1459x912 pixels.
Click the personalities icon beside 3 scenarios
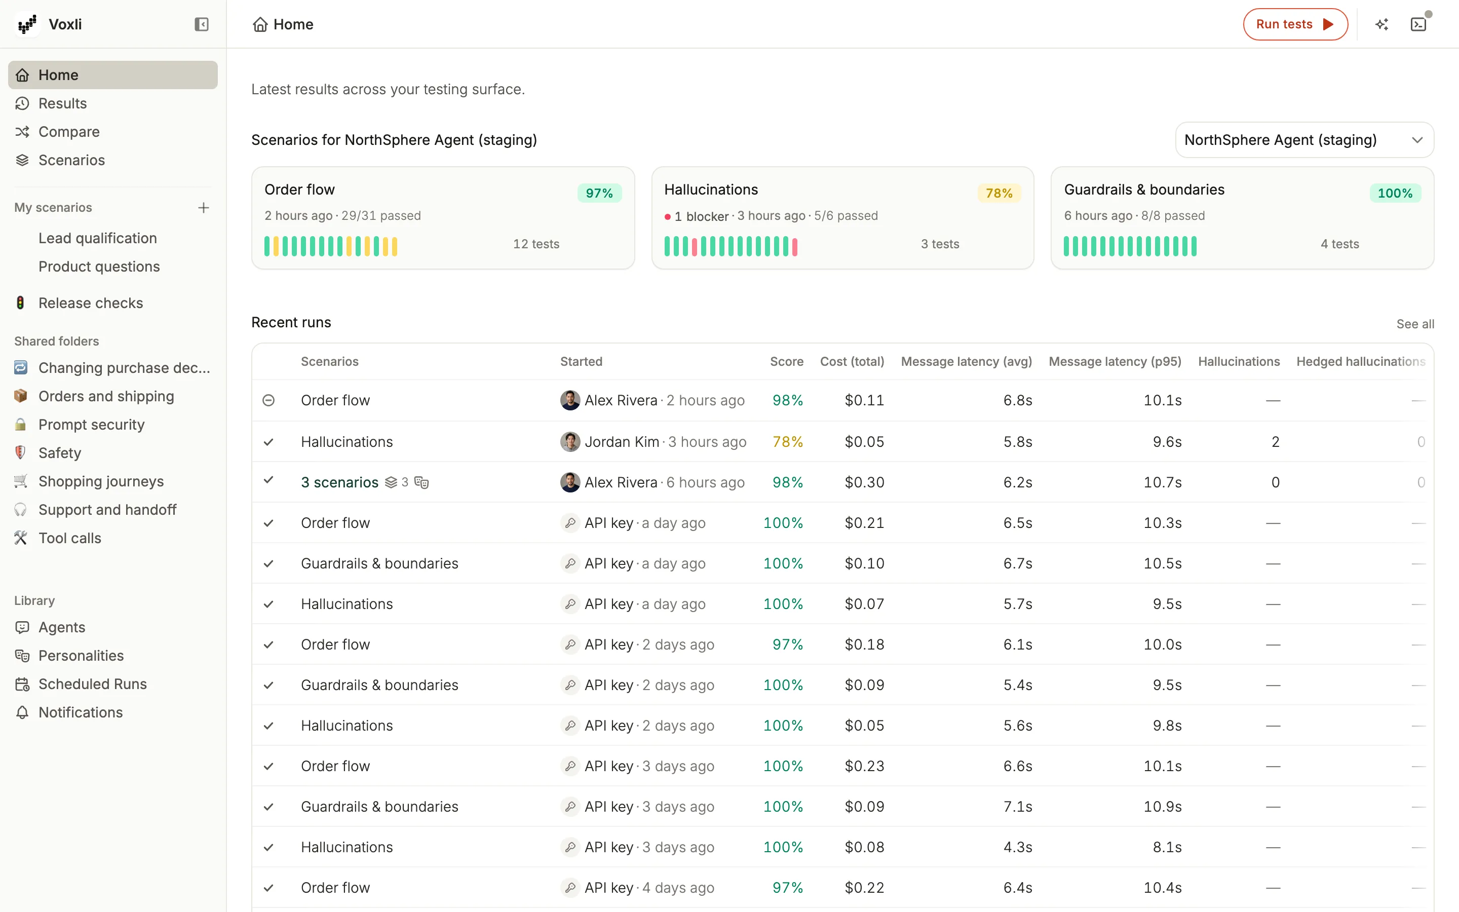[x=421, y=482]
